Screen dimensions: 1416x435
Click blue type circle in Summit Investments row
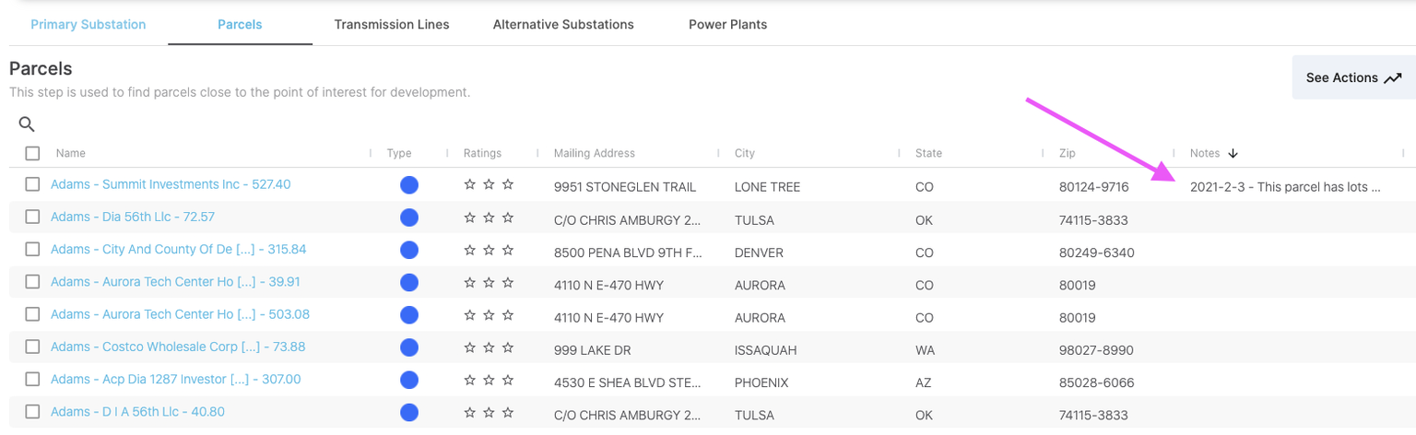click(x=409, y=185)
